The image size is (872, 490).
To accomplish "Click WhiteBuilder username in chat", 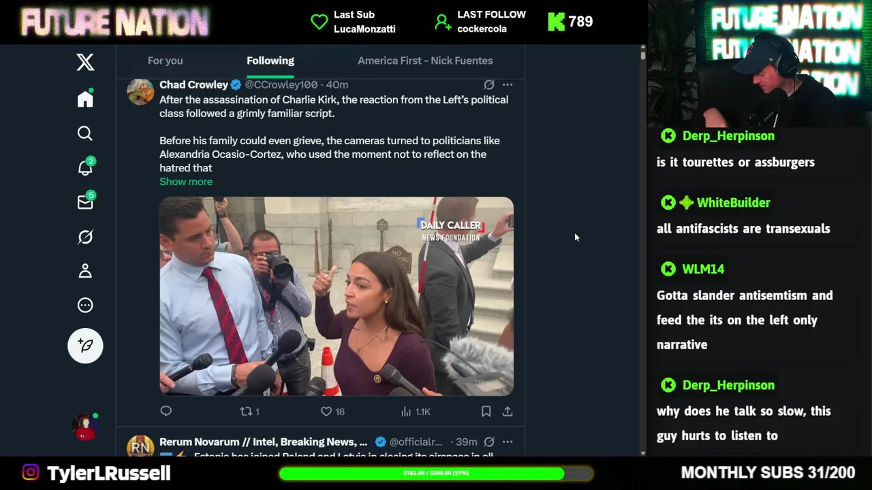I will 733,203.
